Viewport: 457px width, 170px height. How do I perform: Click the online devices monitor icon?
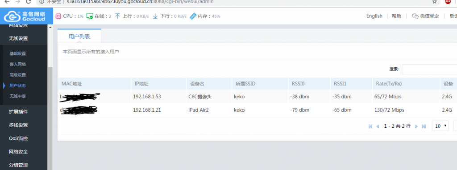pyautogui.click(x=90, y=16)
